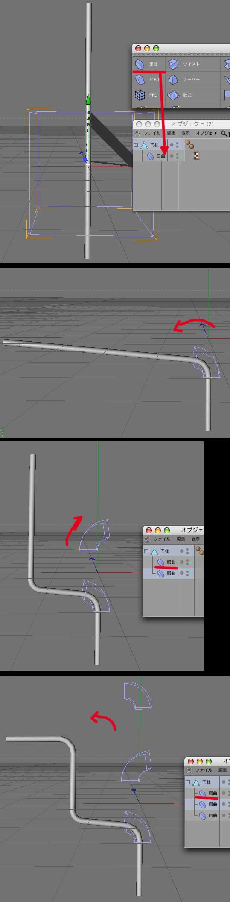
Task: Click the Phong tag on 円柱 in オブジェクト (2)
Action: point(189,144)
